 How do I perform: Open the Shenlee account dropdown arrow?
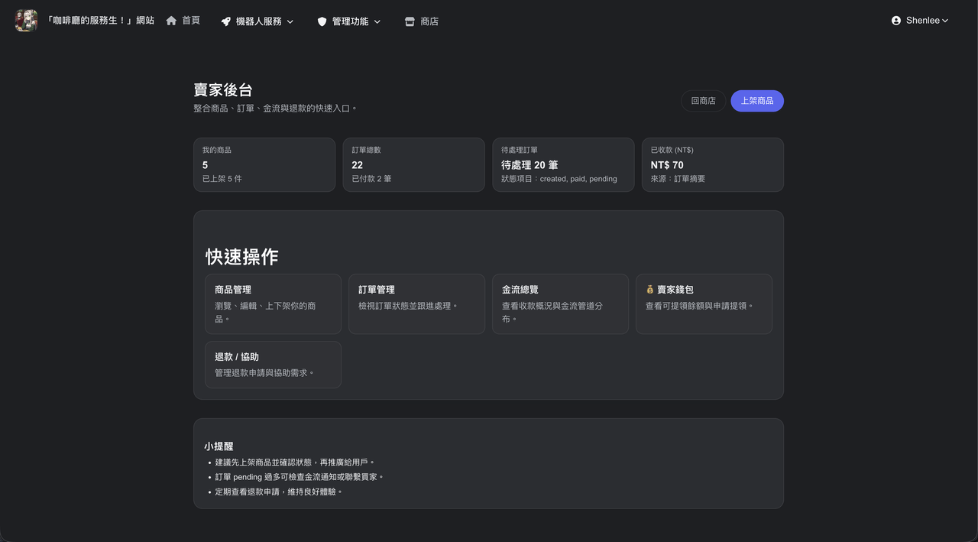(x=945, y=21)
